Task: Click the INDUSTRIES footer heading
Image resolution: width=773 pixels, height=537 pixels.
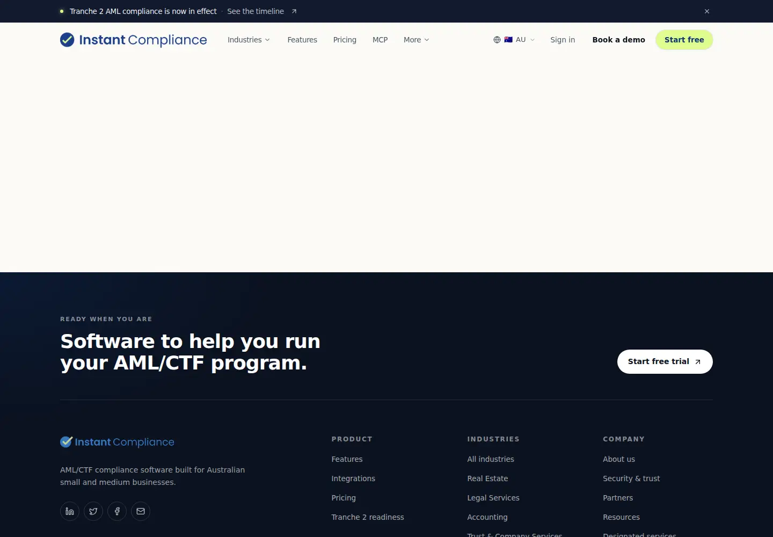Action: click(493, 439)
